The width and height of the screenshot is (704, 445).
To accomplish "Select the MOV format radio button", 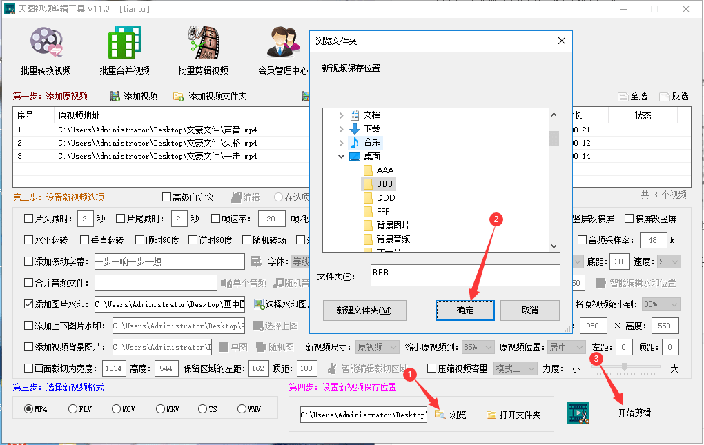I will click(116, 408).
